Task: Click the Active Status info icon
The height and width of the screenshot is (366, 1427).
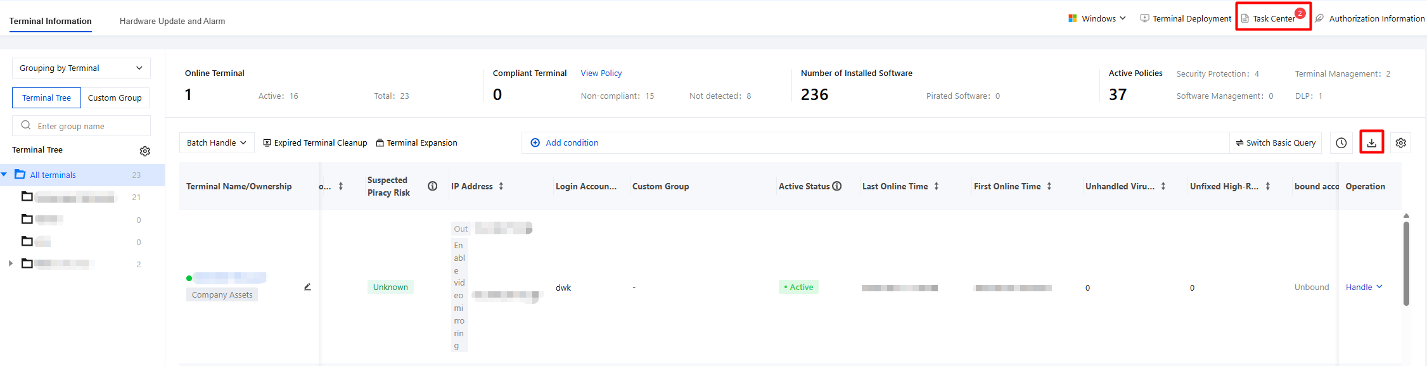Action: point(837,186)
